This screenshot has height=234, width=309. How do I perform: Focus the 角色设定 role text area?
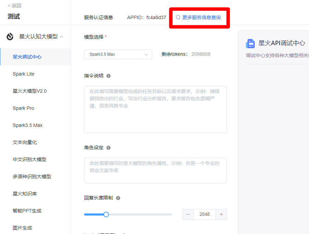coord(156,170)
